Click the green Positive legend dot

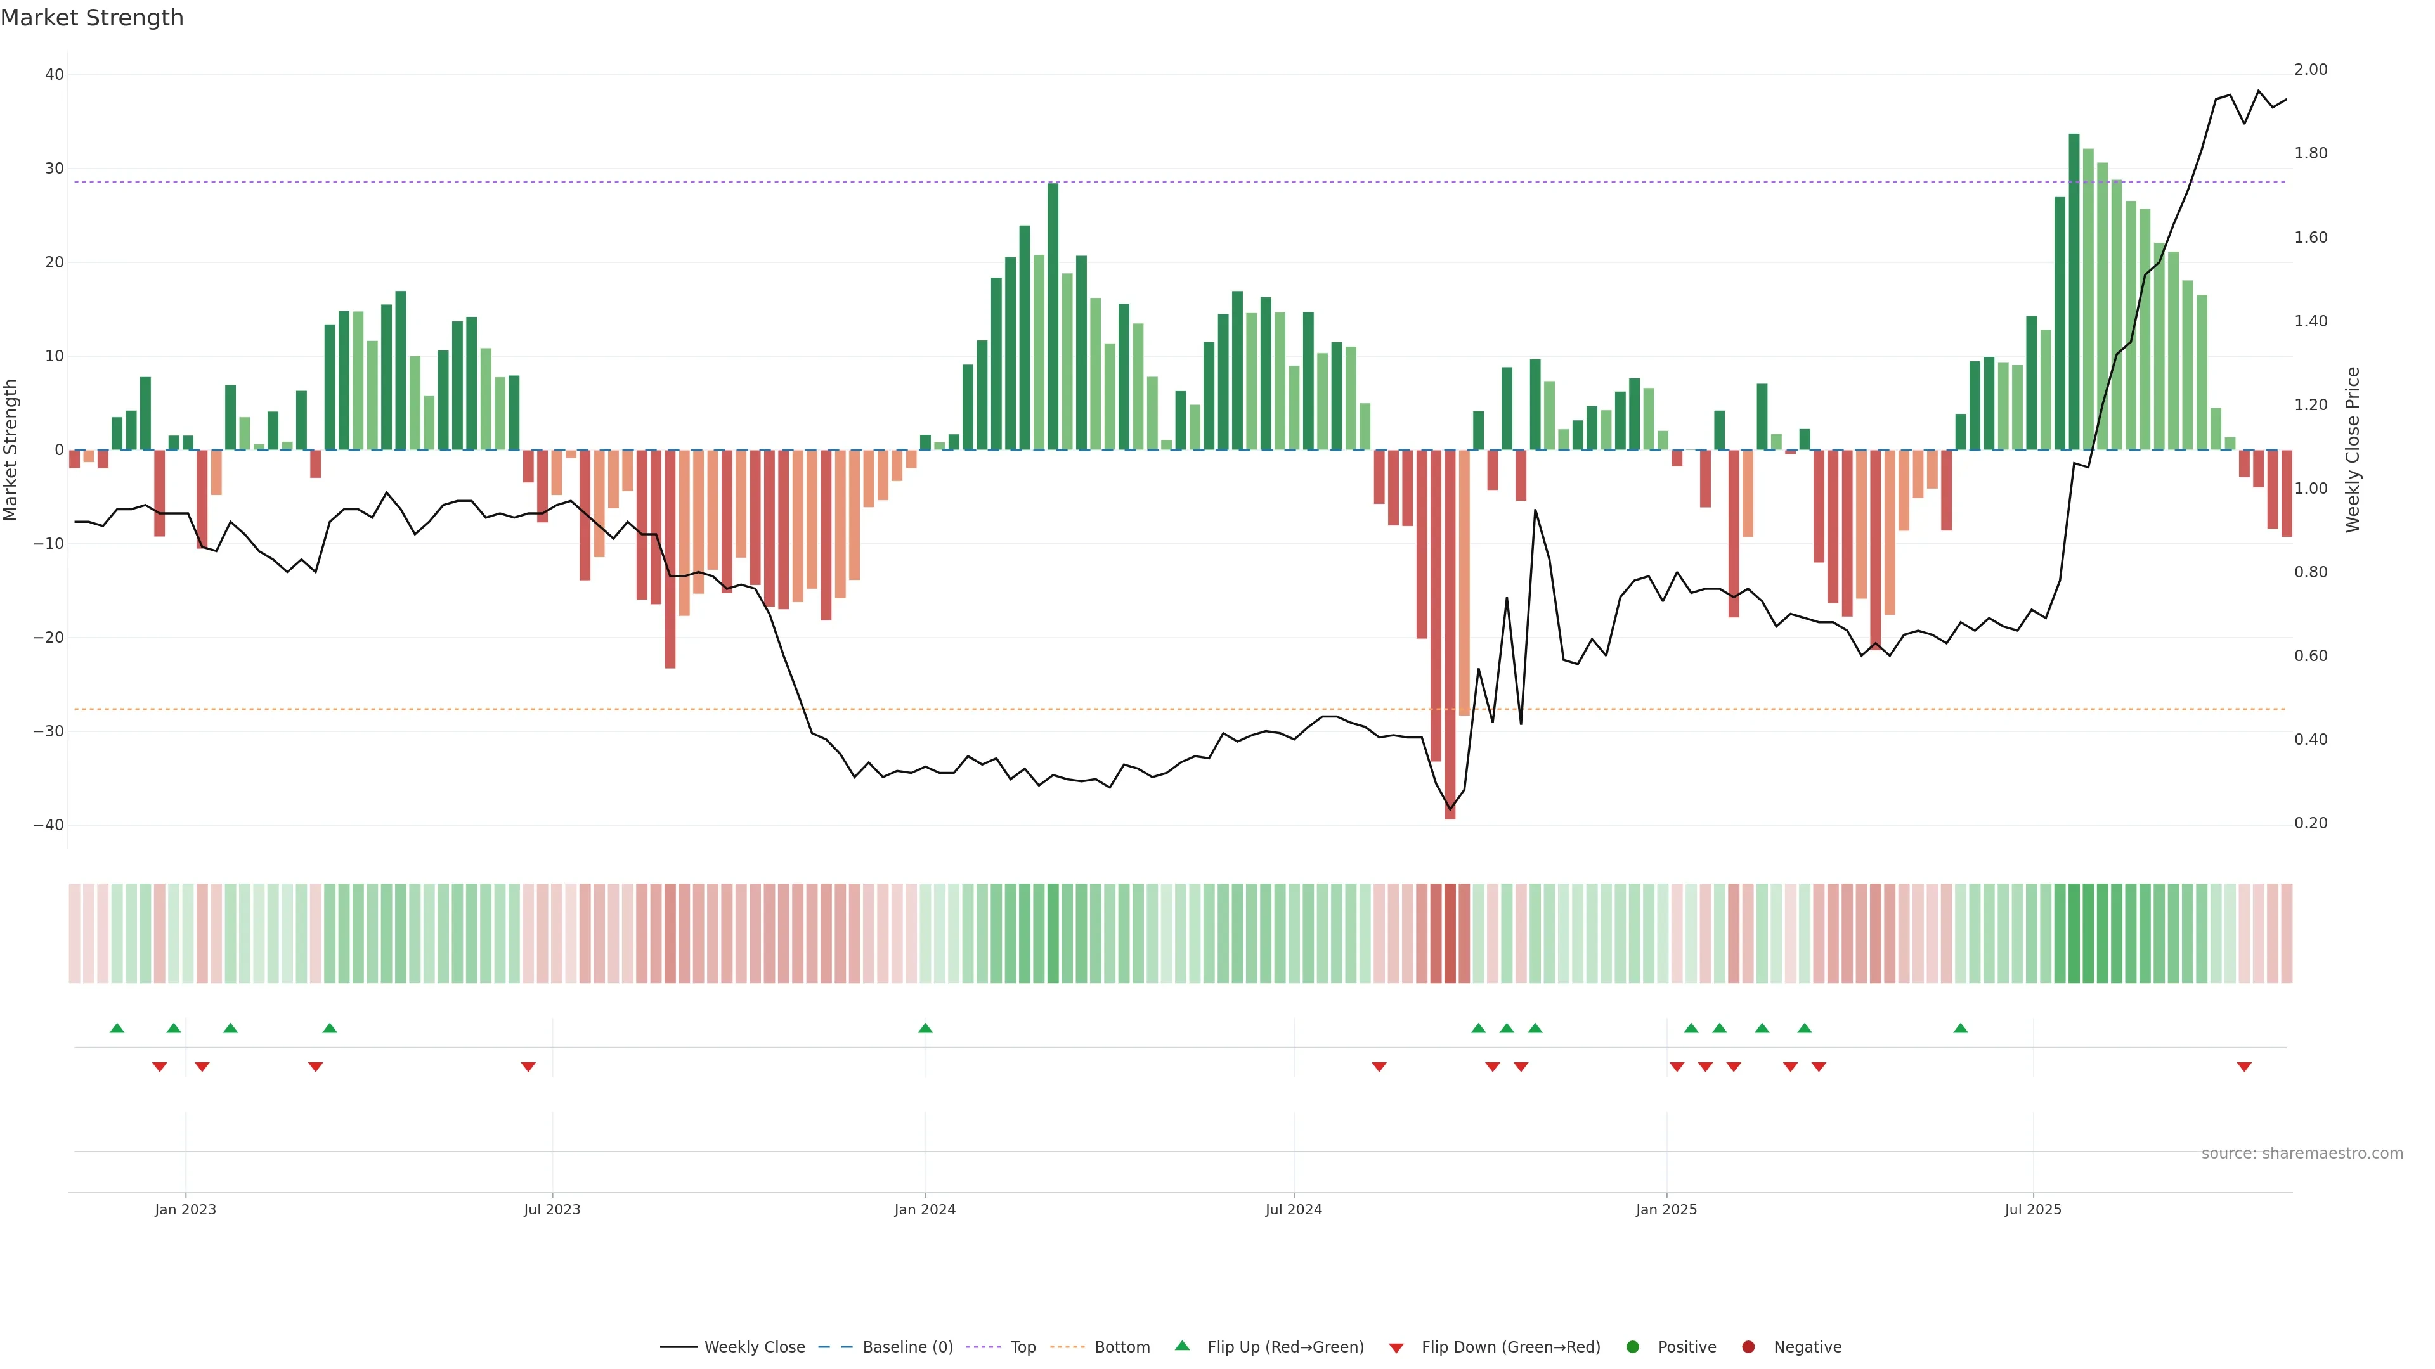point(1632,1347)
